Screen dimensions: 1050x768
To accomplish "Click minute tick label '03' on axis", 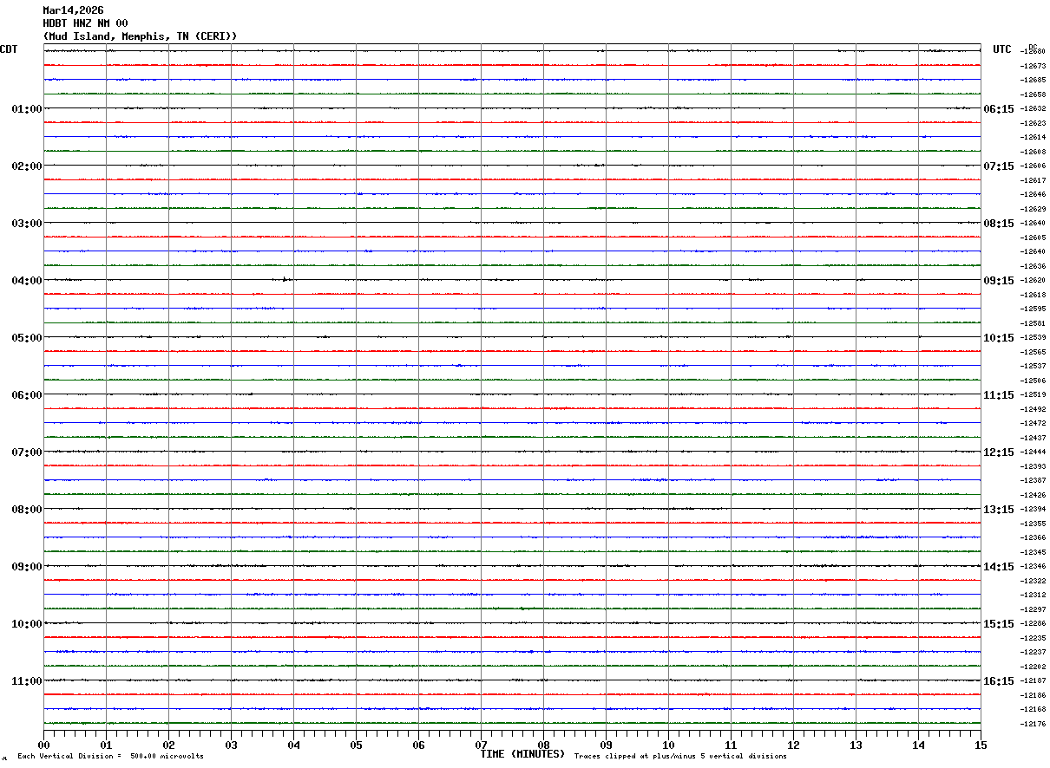I will tap(231, 745).
